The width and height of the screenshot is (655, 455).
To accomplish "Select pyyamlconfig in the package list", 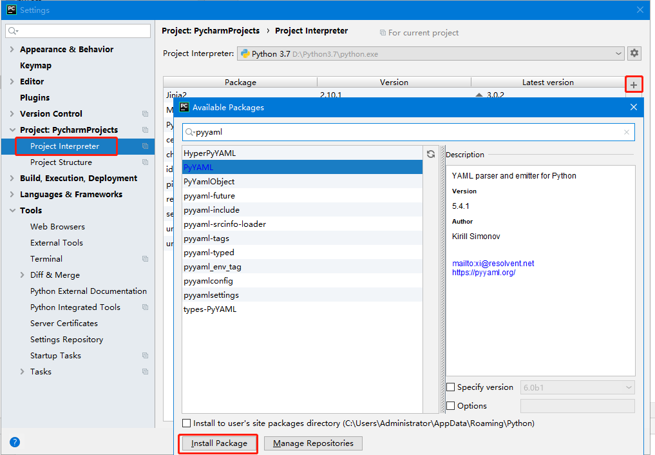I will coord(303,281).
